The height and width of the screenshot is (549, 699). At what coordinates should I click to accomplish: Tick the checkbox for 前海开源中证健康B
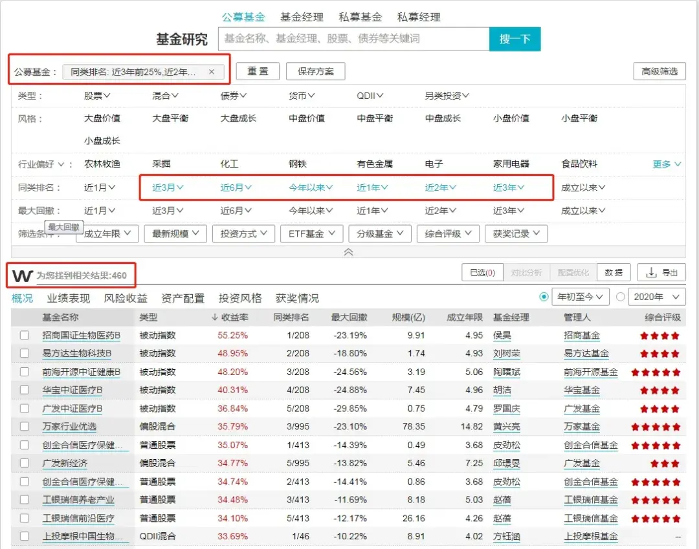pyautogui.click(x=25, y=372)
